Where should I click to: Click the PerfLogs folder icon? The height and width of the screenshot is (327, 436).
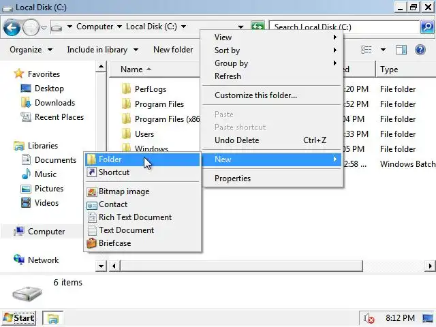[x=126, y=89]
